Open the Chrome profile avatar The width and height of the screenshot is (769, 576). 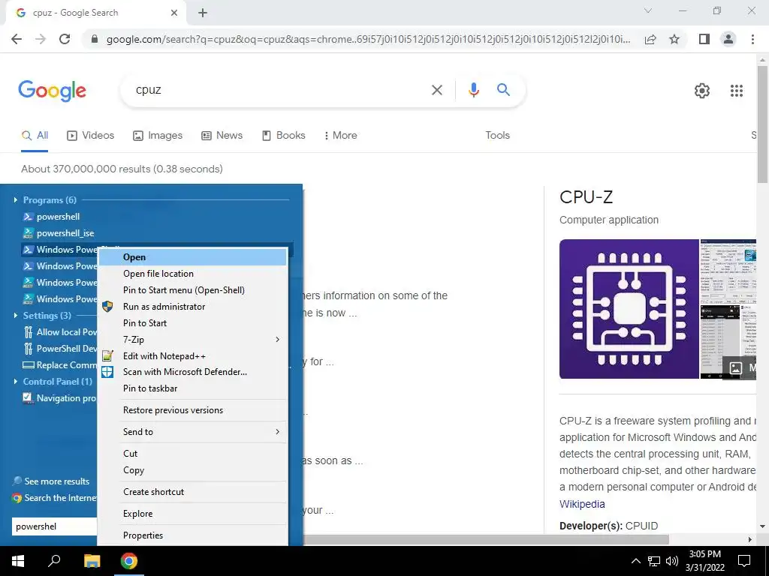(x=728, y=39)
